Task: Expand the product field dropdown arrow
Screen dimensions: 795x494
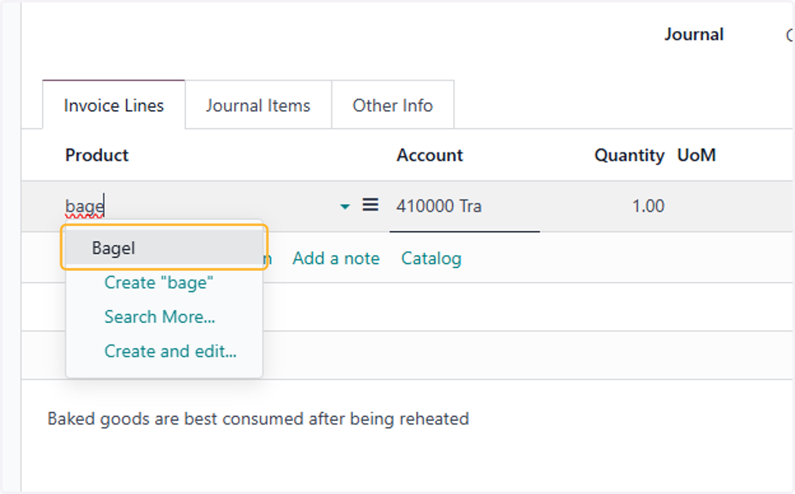Action: (344, 207)
